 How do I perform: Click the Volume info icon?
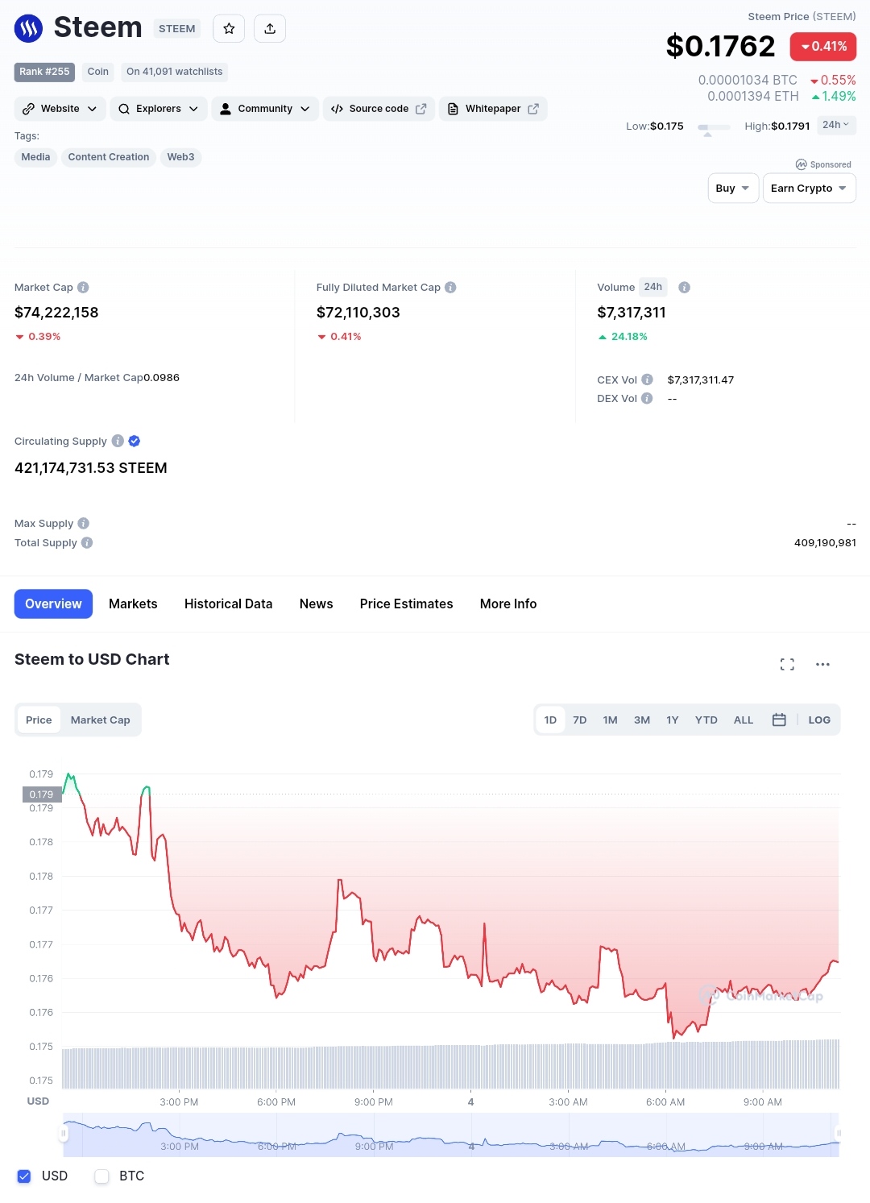(x=684, y=288)
